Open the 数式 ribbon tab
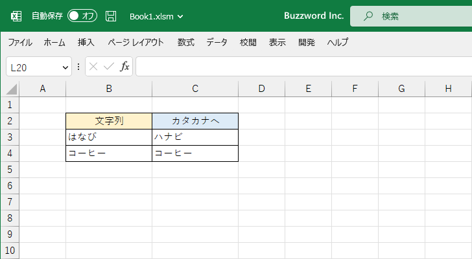This screenshot has width=472, height=259. point(185,42)
